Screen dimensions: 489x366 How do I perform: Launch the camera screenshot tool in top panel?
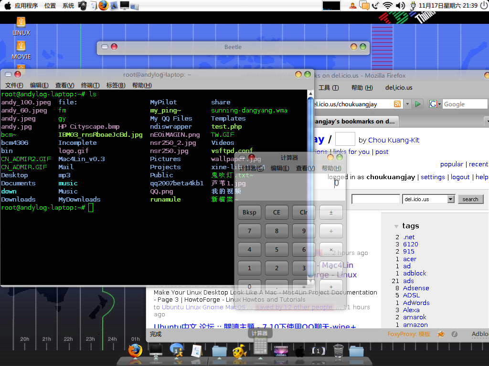click(82, 6)
